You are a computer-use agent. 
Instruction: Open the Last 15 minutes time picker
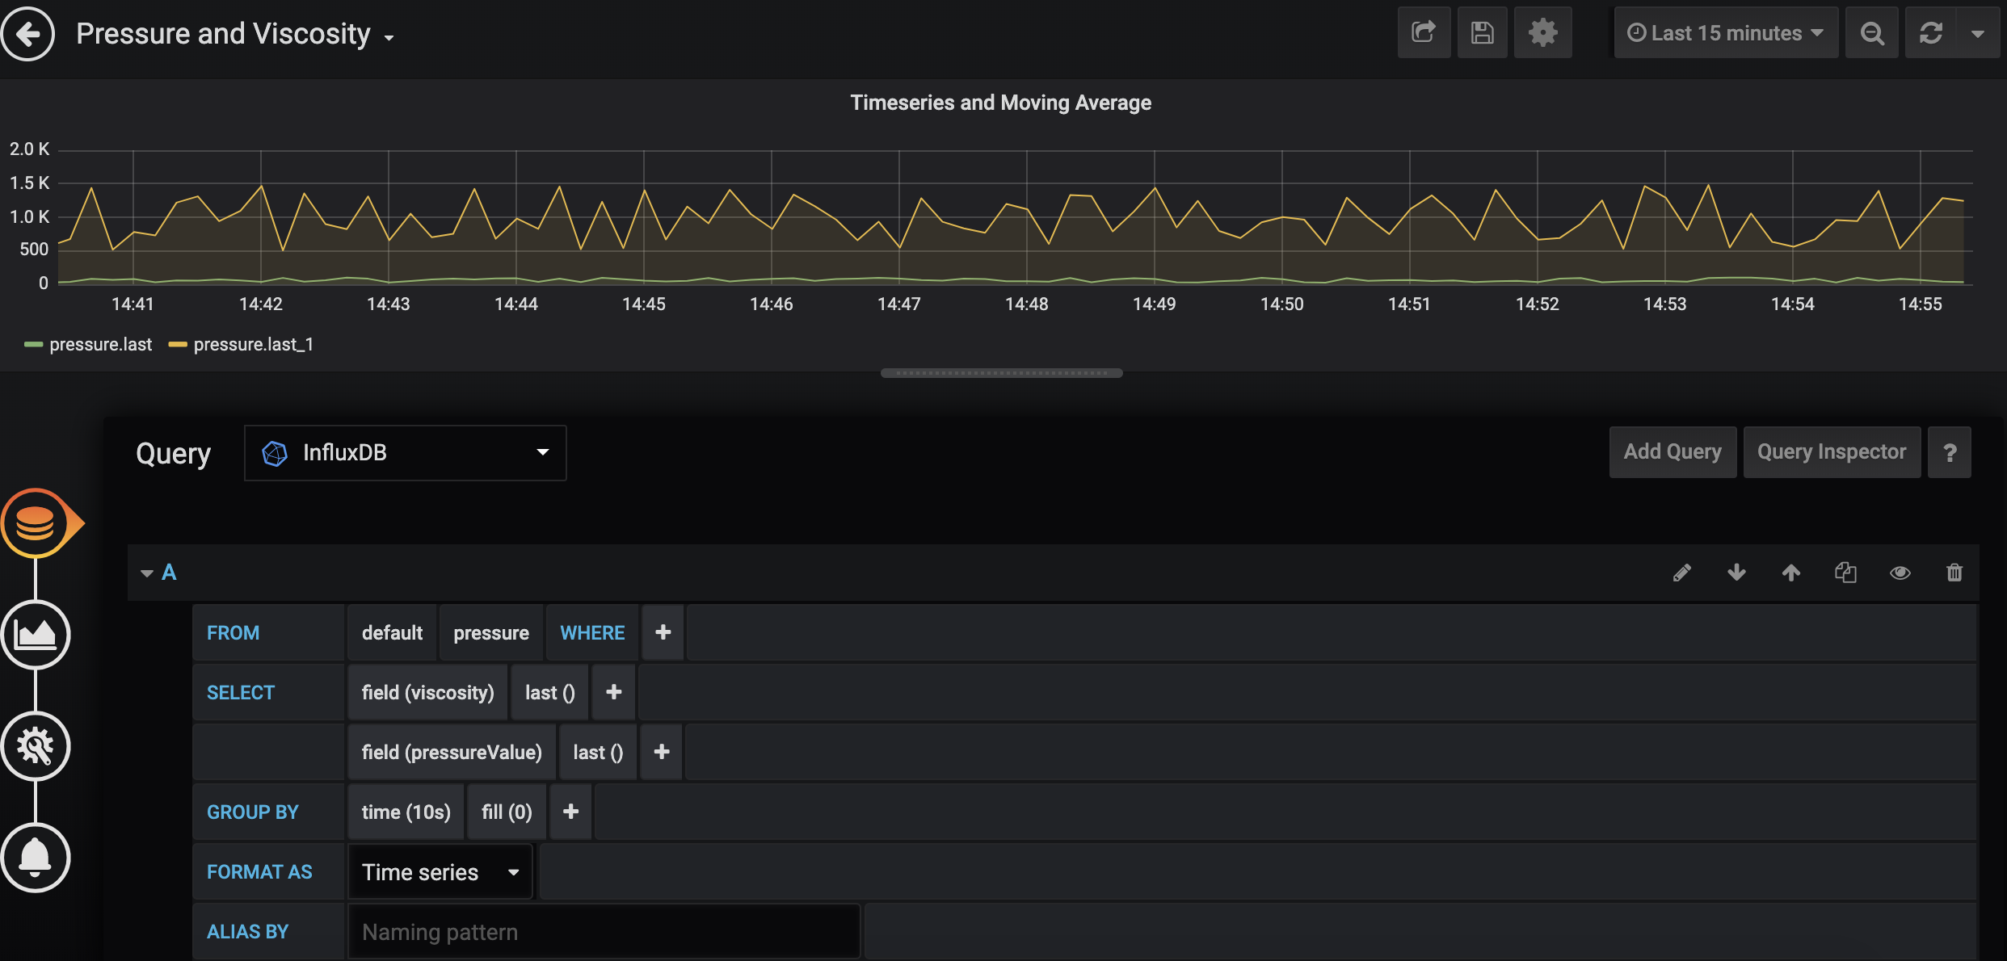pos(1725,33)
